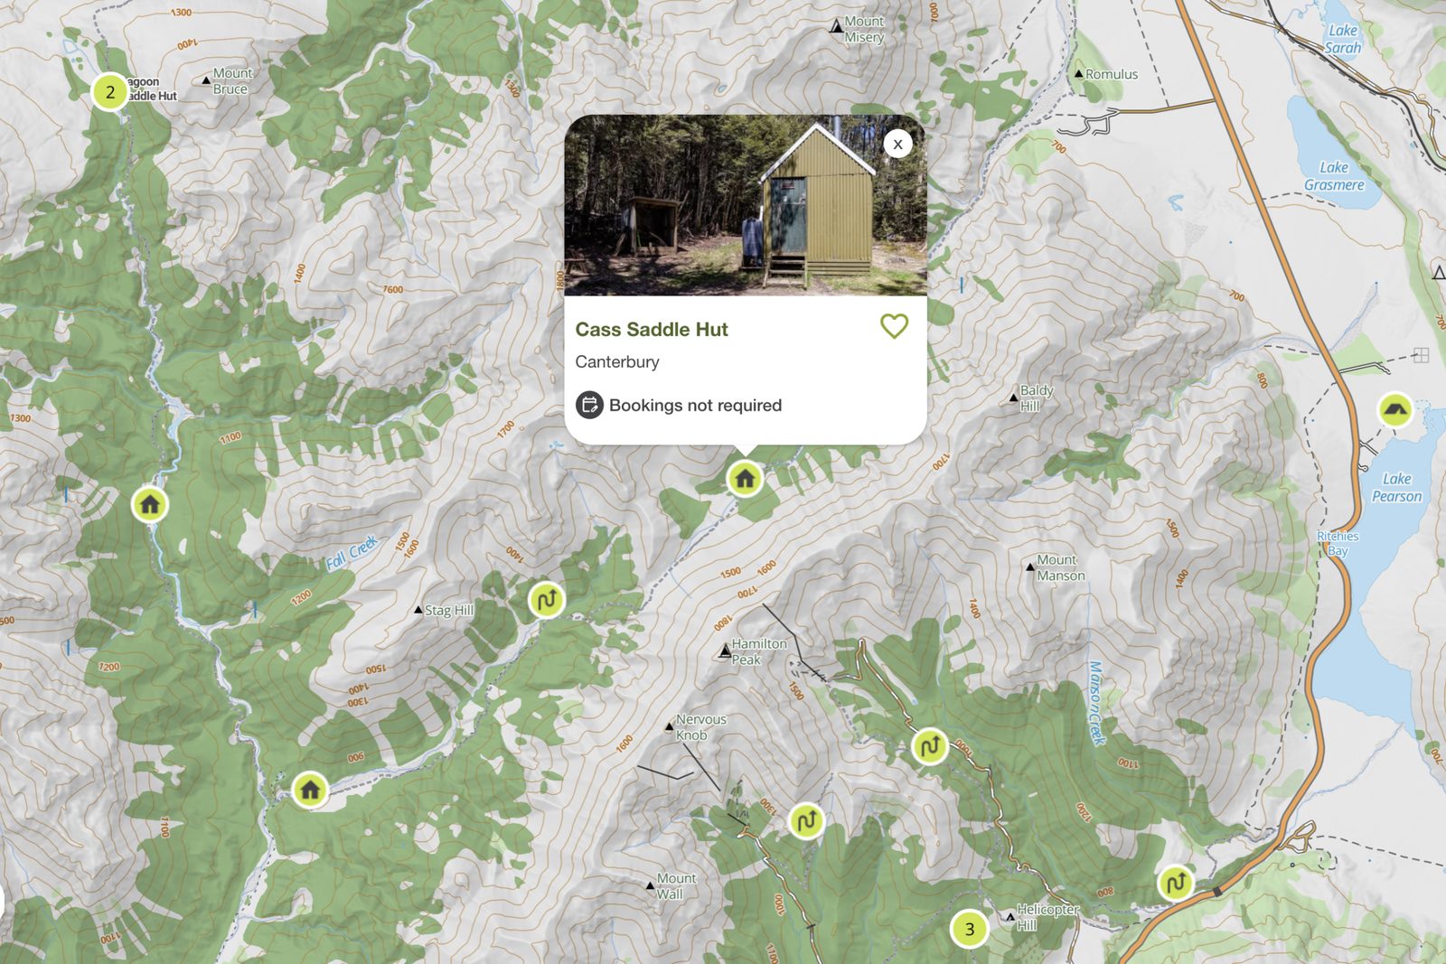
Task: Click the Lake Grasmere map label
Action: pos(1334,176)
